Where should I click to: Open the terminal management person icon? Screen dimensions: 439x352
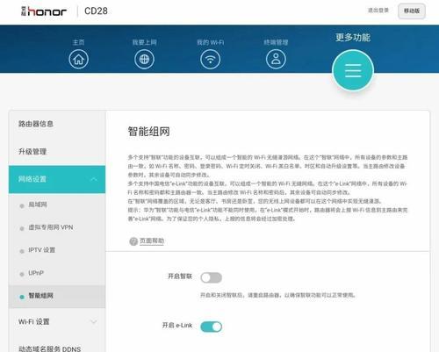(x=276, y=60)
